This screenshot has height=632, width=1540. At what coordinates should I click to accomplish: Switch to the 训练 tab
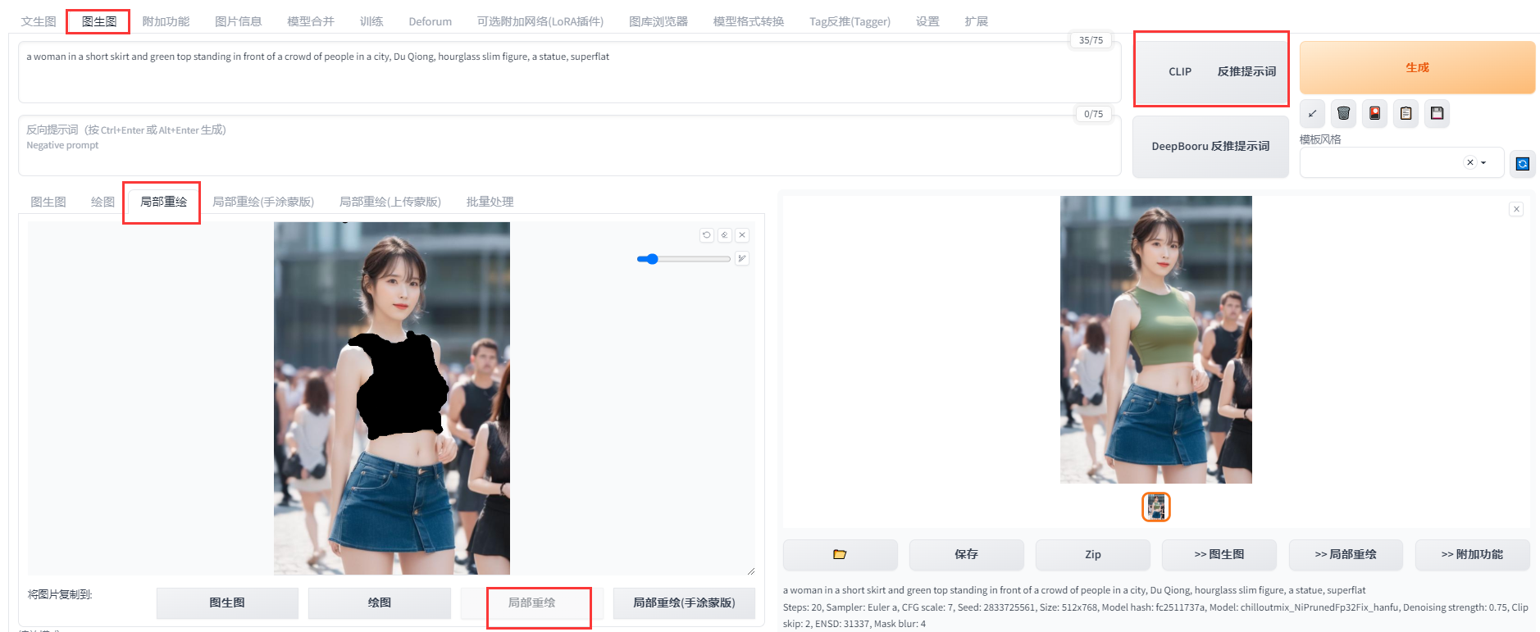coord(371,21)
